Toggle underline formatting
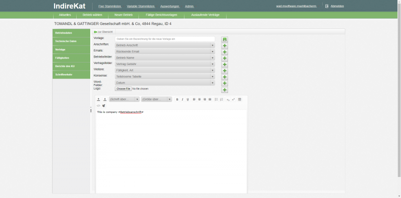The height and width of the screenshot is (198, 401). [187, 99]
